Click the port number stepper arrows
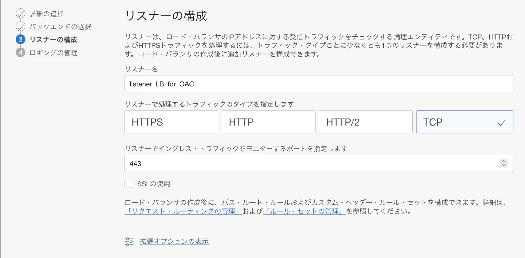This screenshot has width=525, height=258. 503,163
